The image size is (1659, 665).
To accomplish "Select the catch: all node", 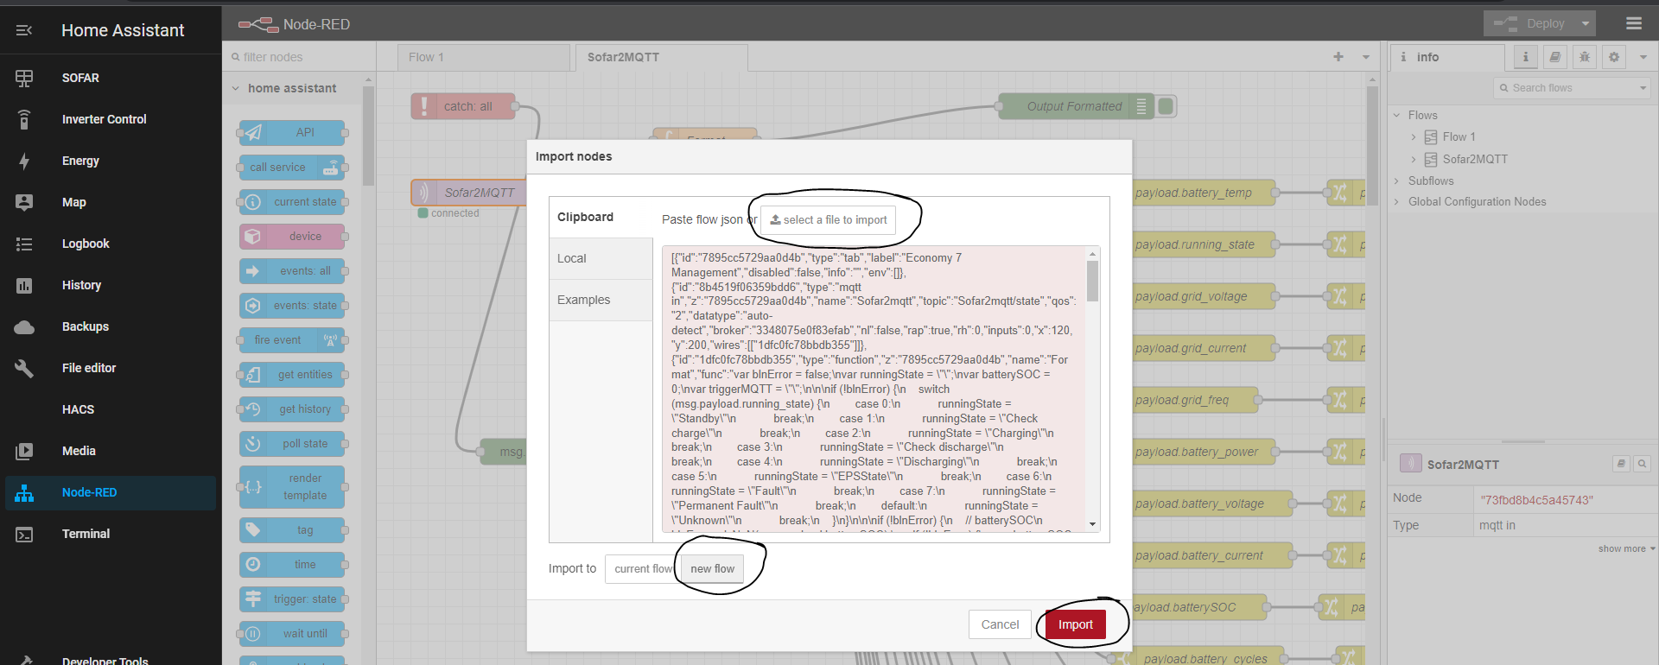I will coord(463,106).
